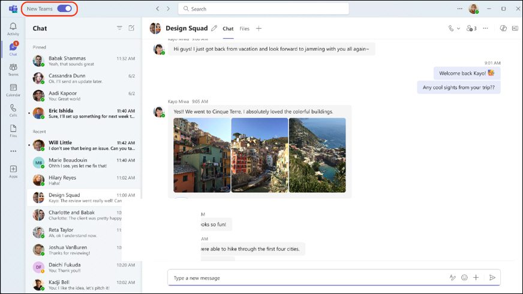
Task: Open Babak Shammas chat
Action: point(84,61)
